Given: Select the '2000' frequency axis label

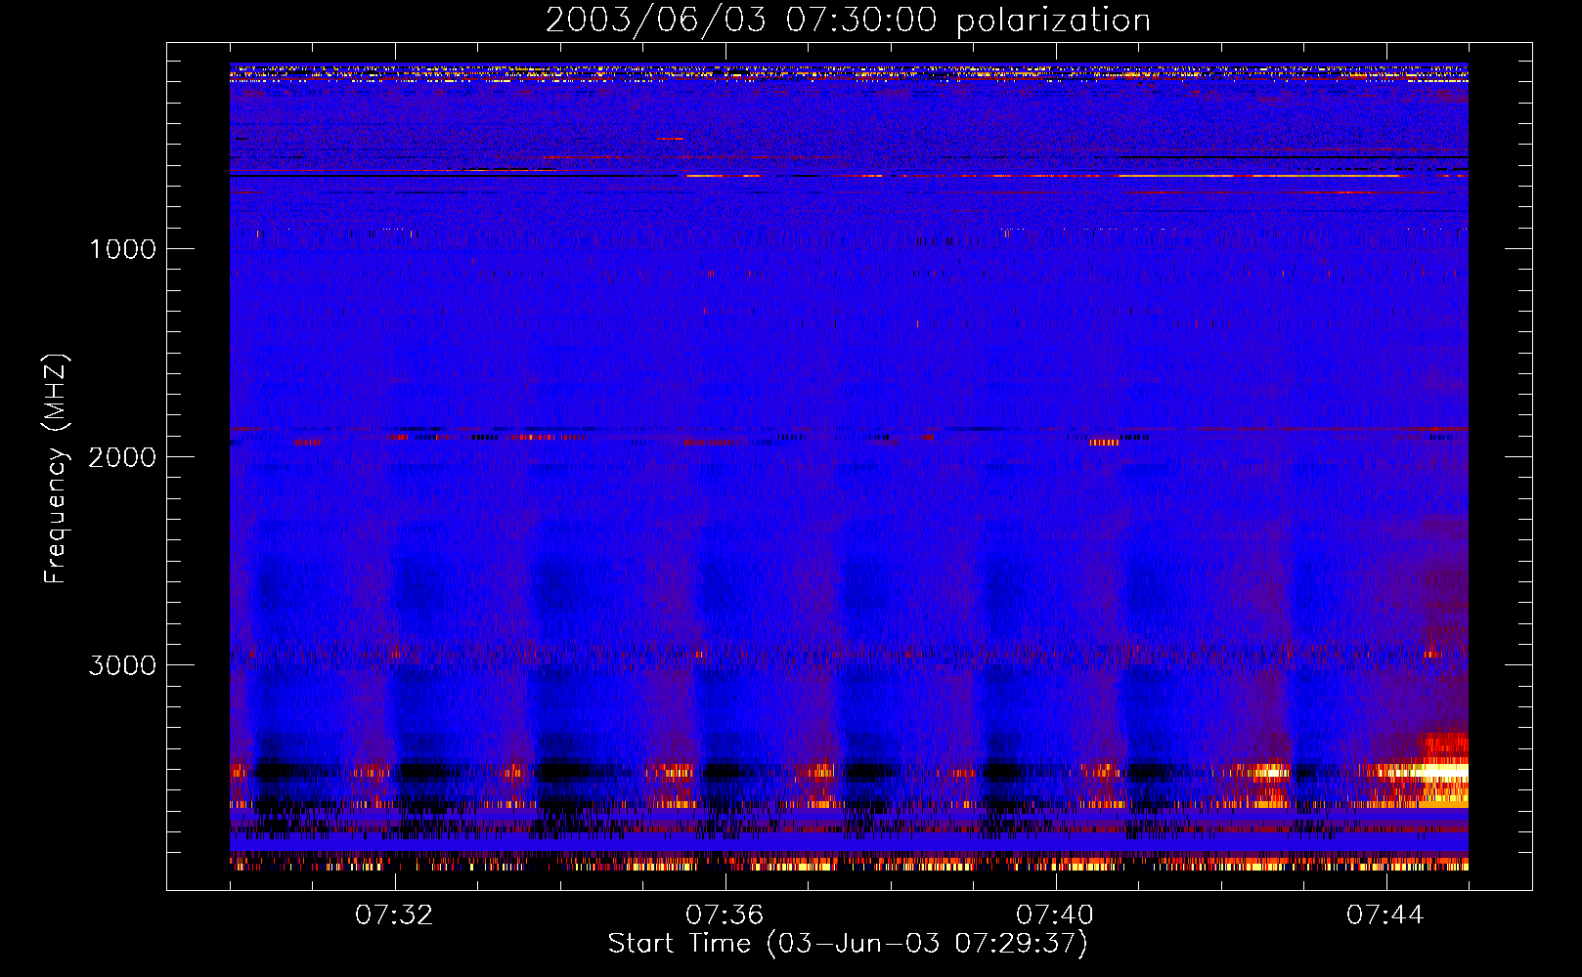Looking at the screenshot, I should [122, 457].
